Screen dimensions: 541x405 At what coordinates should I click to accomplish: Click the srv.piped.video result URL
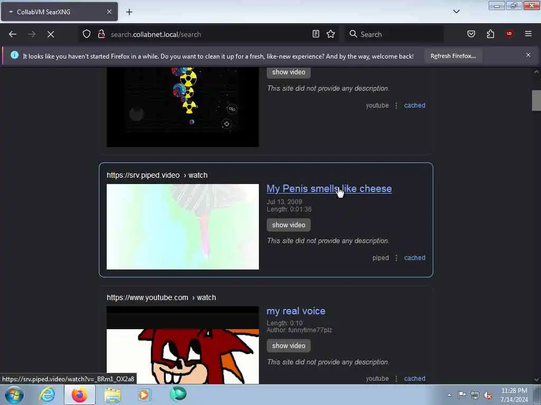tap(157, 175)
